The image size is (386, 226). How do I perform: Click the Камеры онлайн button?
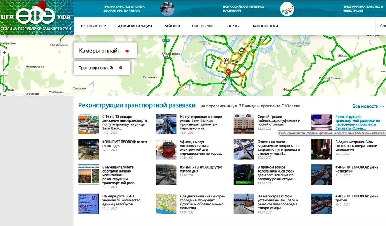pyautogui.click(x=99, y=50)
